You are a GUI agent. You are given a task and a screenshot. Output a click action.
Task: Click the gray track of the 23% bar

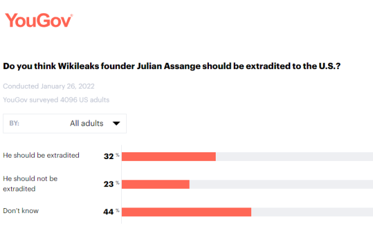tap(281, 185)
